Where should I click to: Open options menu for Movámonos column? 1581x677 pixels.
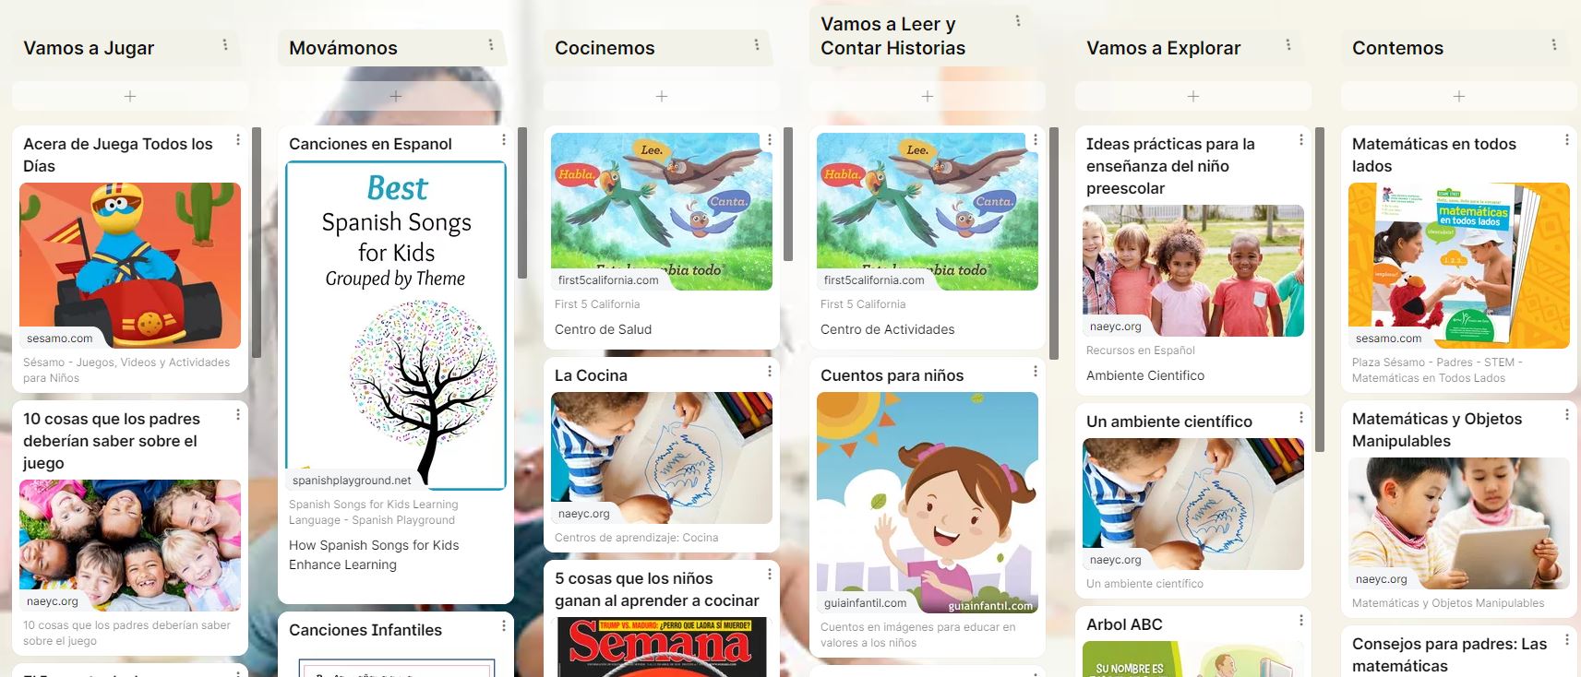[491, 44]
